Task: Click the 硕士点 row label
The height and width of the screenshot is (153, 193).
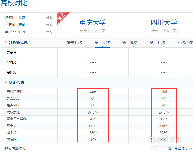Action: 11,126
